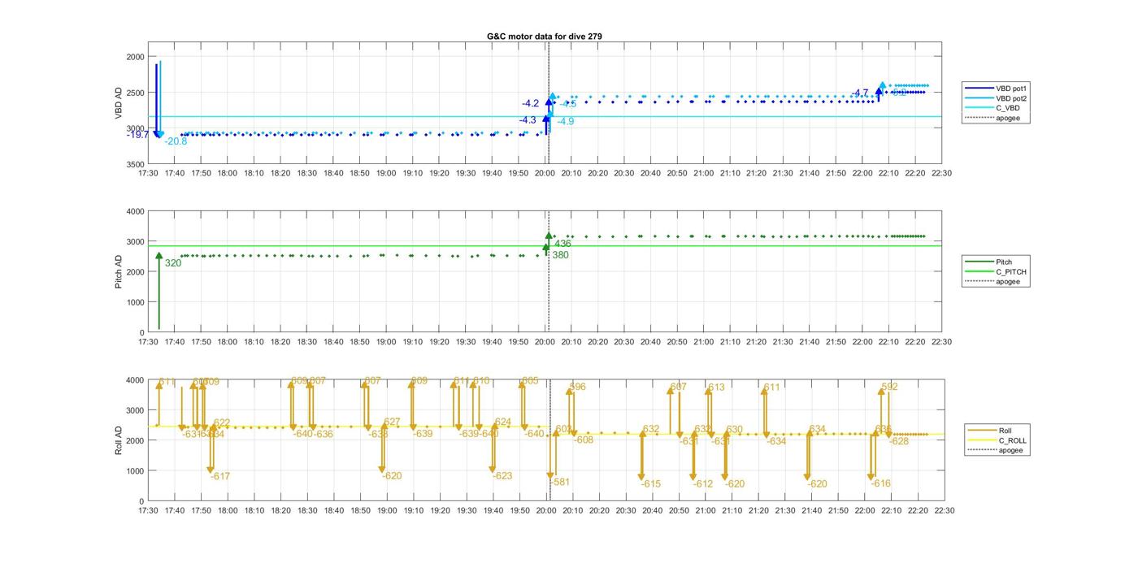Click the '627' roll rate label
The width and height of the screenshot is (1138, 563).
392,422
